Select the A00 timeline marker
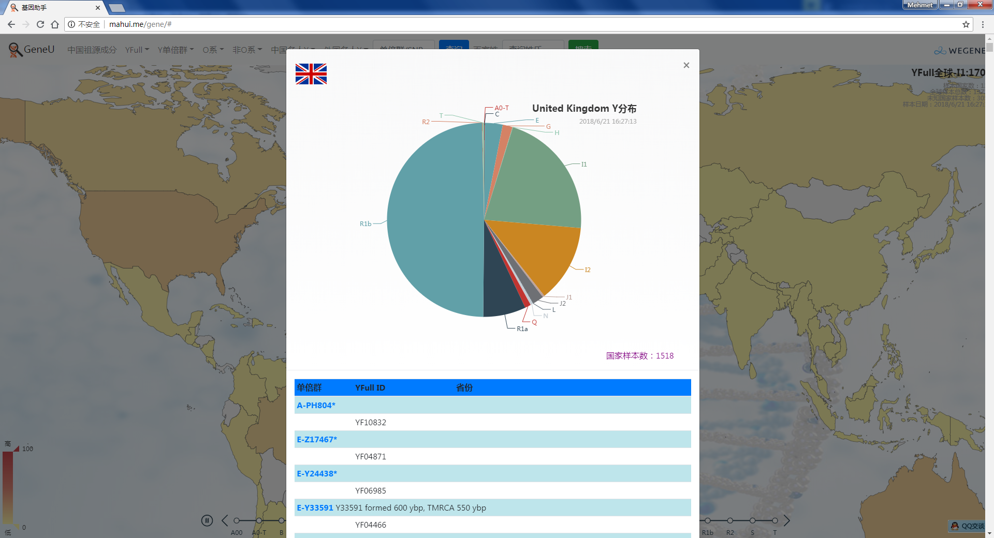 coord(237,520)
